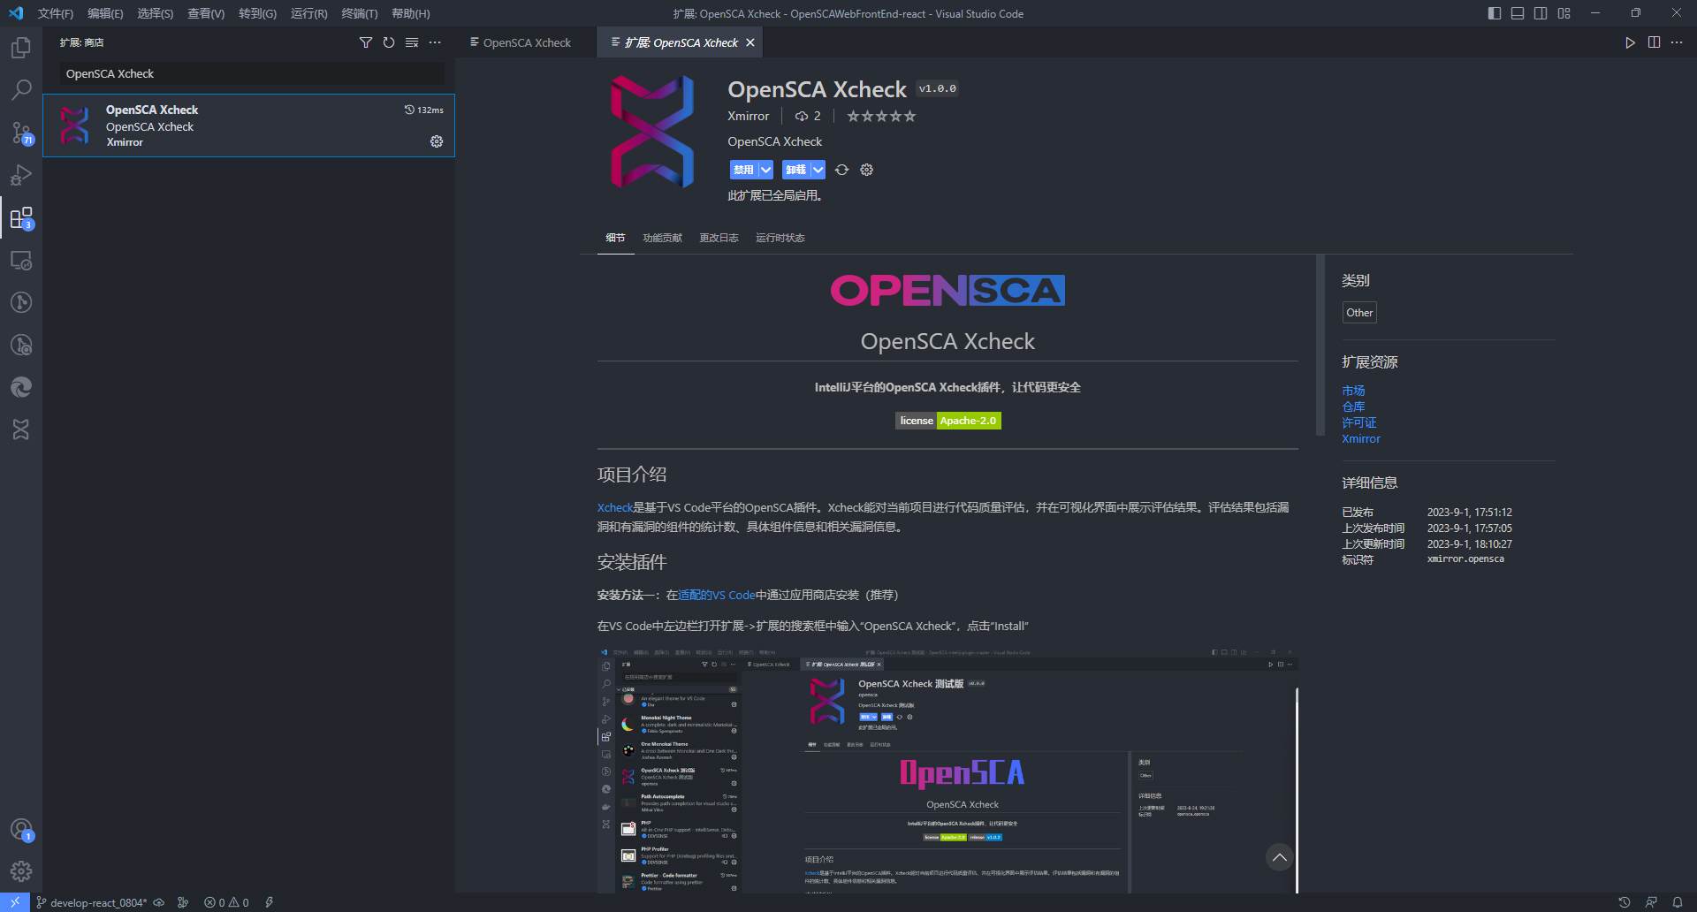Click the develop-react_0804 branch in status bar
Screen dimensions: 1697x912
tap(92, 902)
